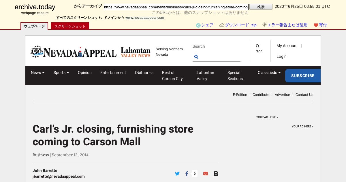
Task: Expand the Classifieds dropdown menu
Action: (x=269, y=73)
